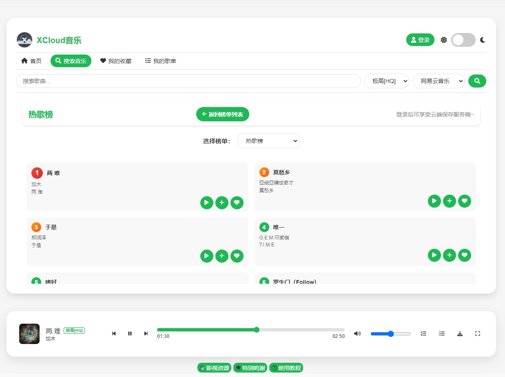Switch to the 我的收藏 tab
Viewport: 505px width, 377px height.
click(x=116, y=61)
